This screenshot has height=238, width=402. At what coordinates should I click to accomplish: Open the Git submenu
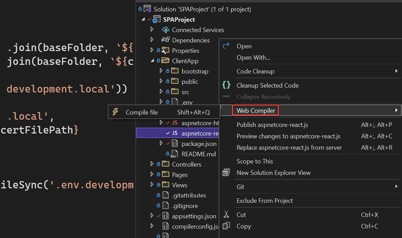pyautogui.click(x=240, y=187)
